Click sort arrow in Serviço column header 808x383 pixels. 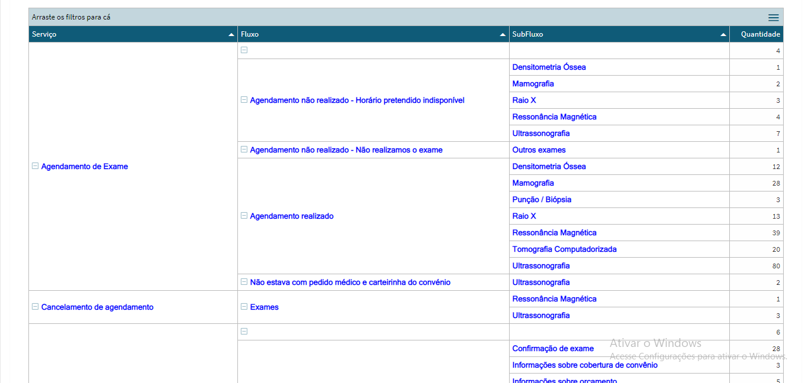(231, 35)
